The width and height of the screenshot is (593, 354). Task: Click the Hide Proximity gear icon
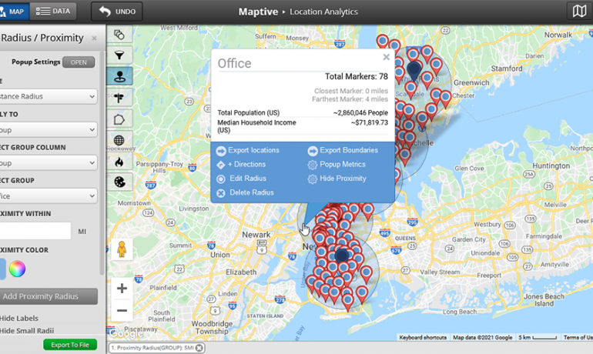click(313, 179)
